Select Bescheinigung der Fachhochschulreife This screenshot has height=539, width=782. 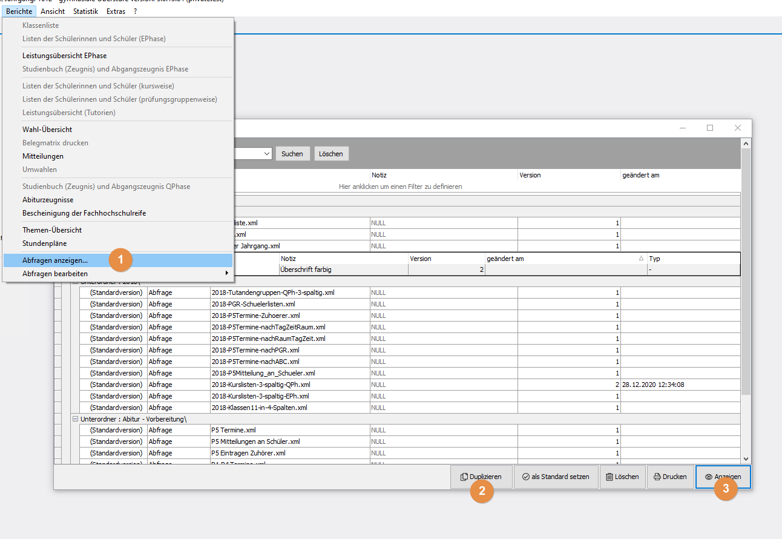118,213
